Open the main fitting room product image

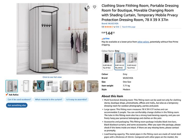(x=52, y=39)
